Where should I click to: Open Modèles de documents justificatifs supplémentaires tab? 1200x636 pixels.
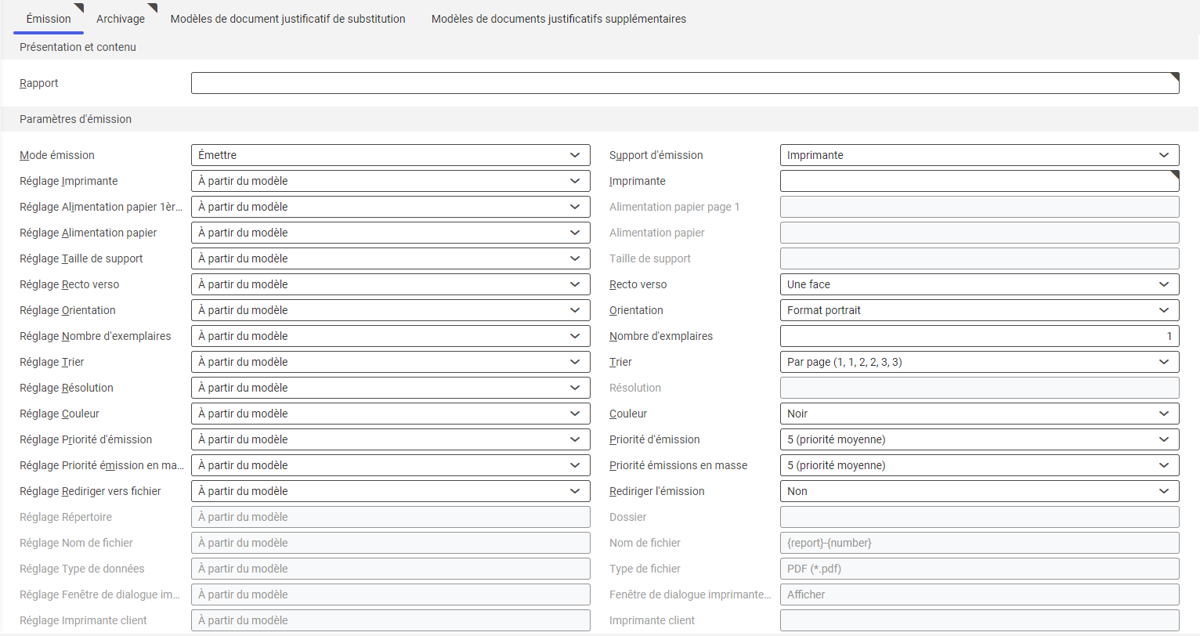[558, 19]
